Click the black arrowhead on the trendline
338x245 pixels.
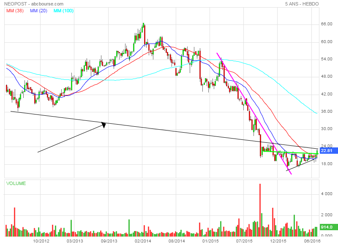click(x=103, y=125)
